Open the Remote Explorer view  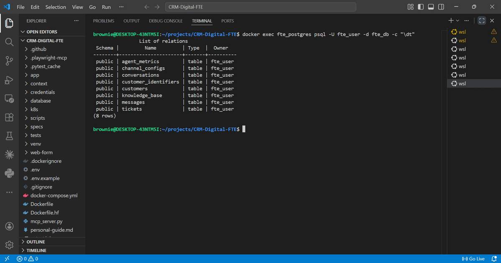(x=9, y=98)
